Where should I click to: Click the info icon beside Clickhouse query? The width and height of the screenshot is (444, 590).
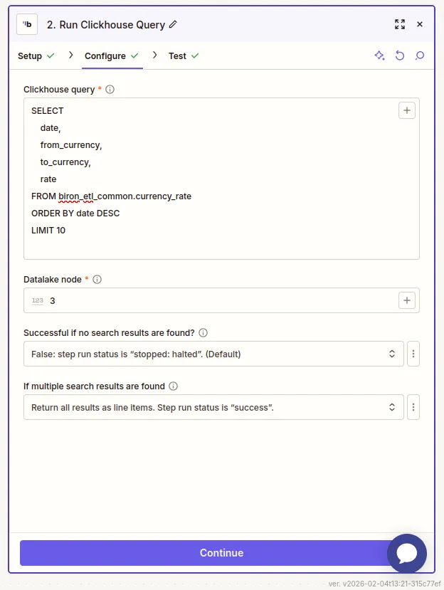[x=110, y=90]
